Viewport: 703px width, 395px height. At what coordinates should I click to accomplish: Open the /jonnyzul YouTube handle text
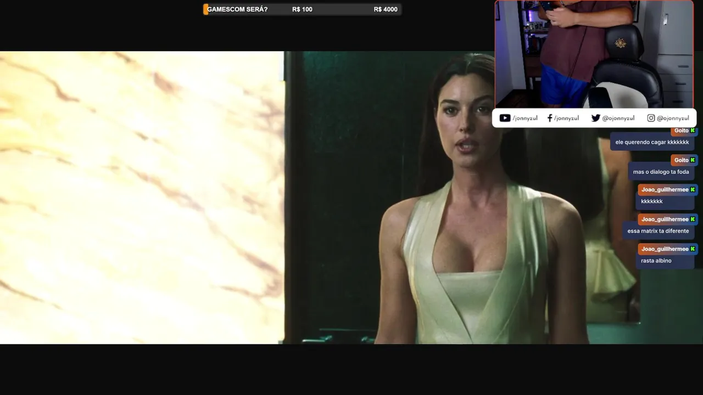point(525,118)
